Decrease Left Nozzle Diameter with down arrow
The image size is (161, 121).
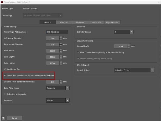point(61,40)
